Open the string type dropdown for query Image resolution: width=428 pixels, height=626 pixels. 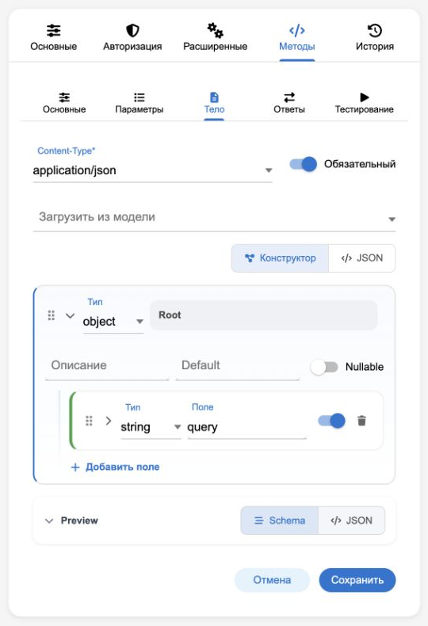[151, 427]
